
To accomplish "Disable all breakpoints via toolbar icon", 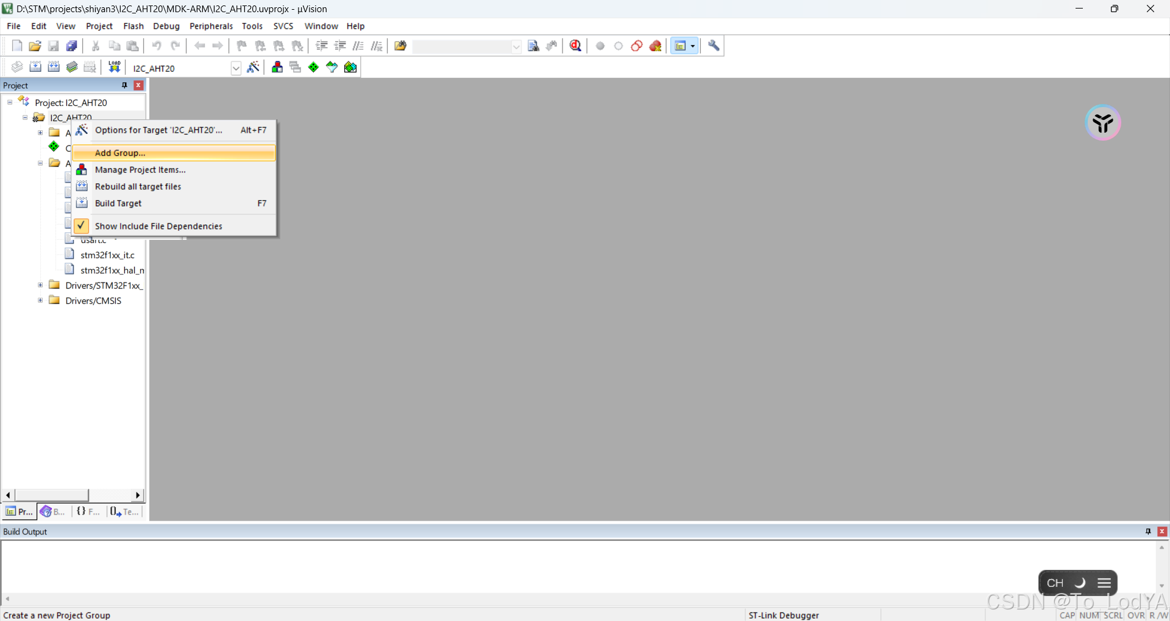I will coord(637,46).
